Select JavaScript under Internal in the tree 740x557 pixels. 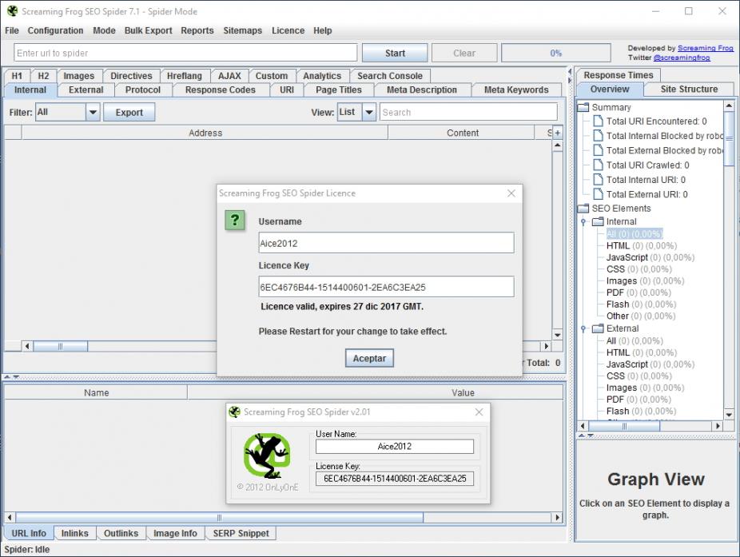point(627,257)
